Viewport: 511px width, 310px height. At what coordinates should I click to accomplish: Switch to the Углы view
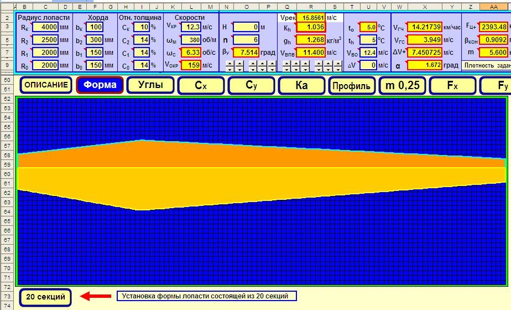[150, 85]
